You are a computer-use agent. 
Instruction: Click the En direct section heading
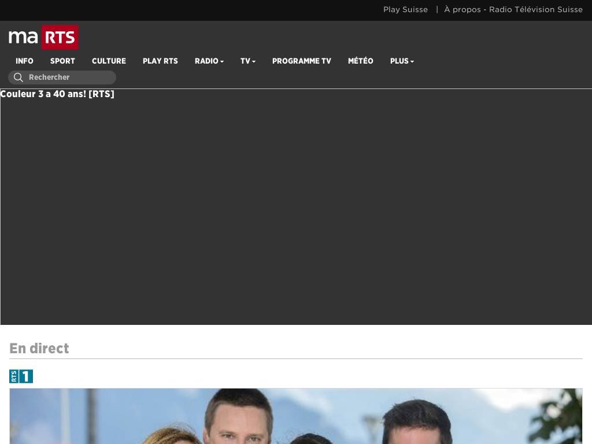(39, 349)
